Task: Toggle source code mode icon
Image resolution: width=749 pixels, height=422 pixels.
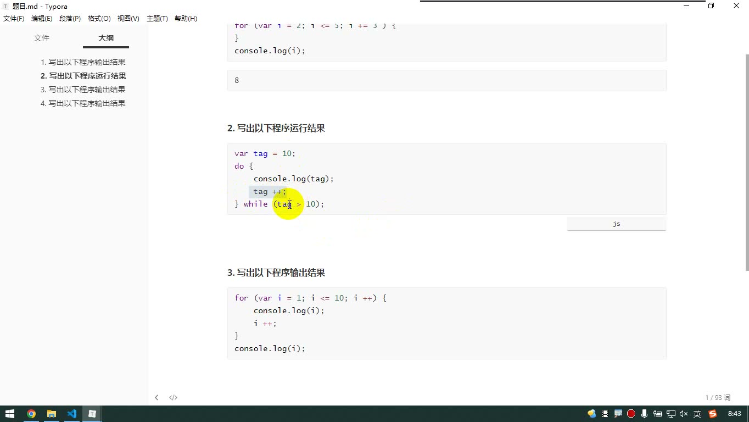Action: [173, 397]
